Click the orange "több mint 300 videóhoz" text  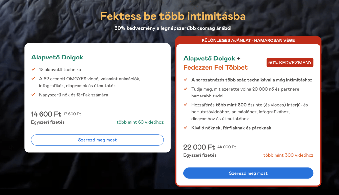[x=288, y=155]
